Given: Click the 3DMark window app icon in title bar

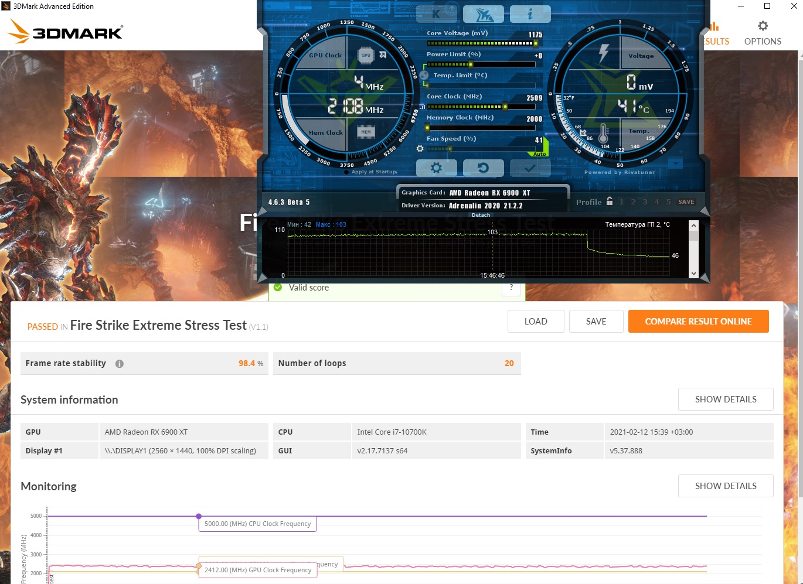Looking at the screenshot, I should click(x=6, y=6).
